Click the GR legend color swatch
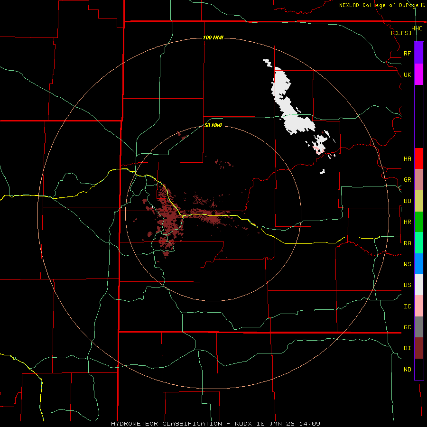 (419, 180)
